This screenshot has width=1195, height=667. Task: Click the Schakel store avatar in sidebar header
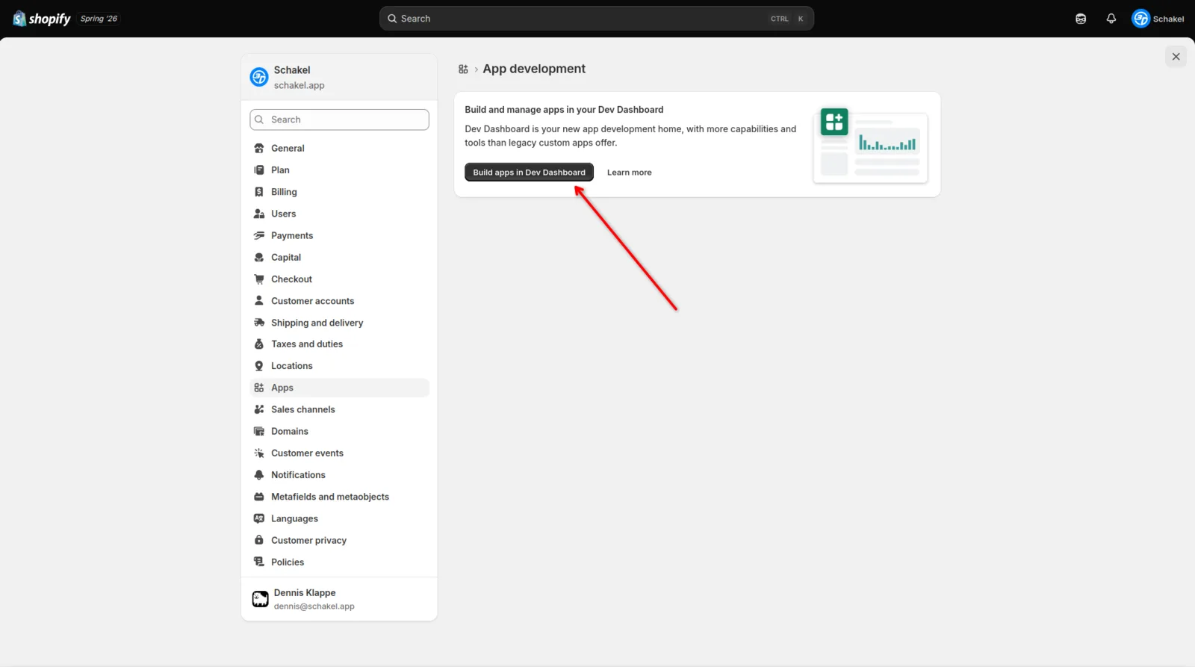(259, 77)
